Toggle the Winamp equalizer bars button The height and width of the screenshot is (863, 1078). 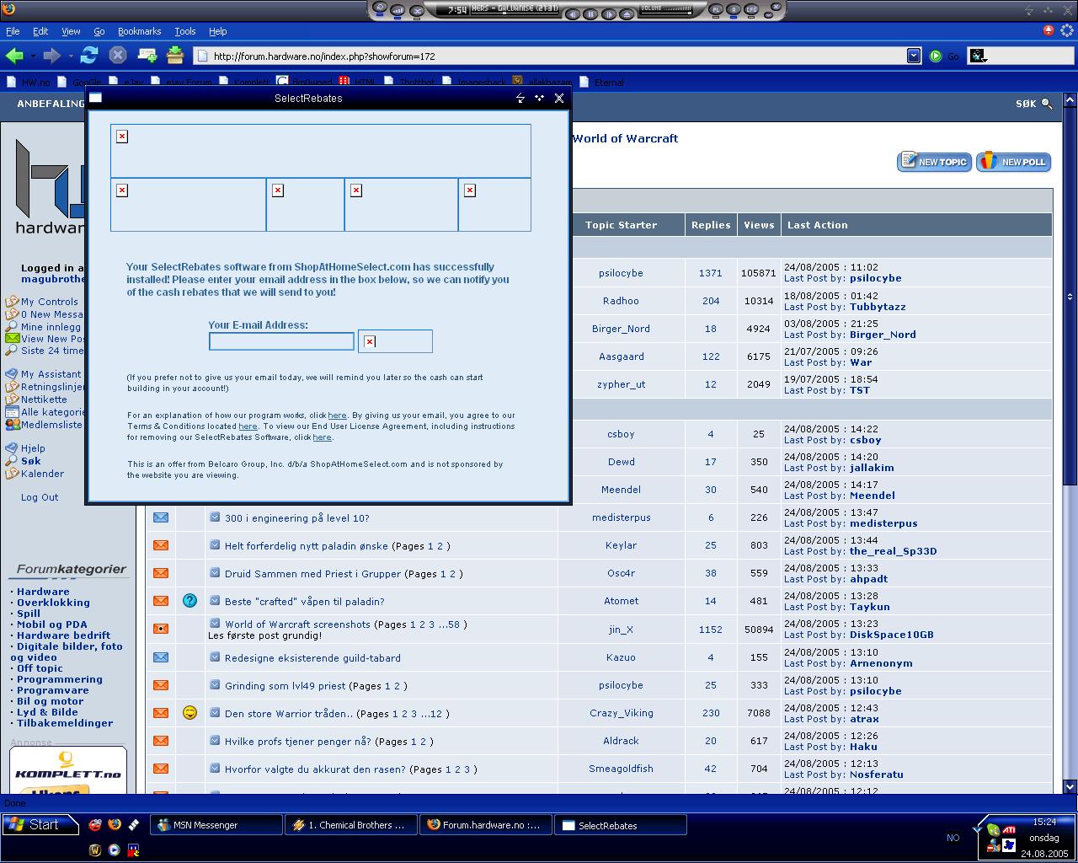click(x=398, y=10)
